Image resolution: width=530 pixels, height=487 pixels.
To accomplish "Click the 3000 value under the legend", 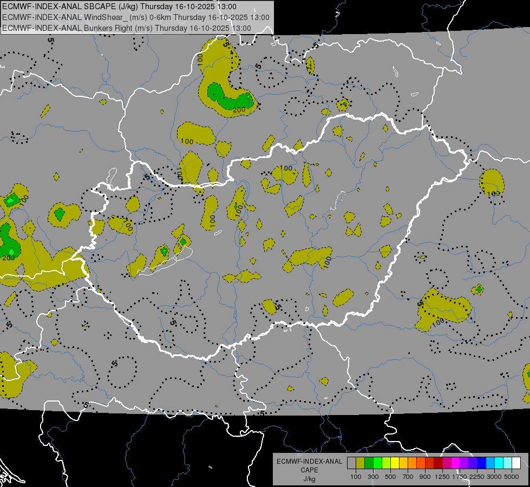I will click(494, 477).
